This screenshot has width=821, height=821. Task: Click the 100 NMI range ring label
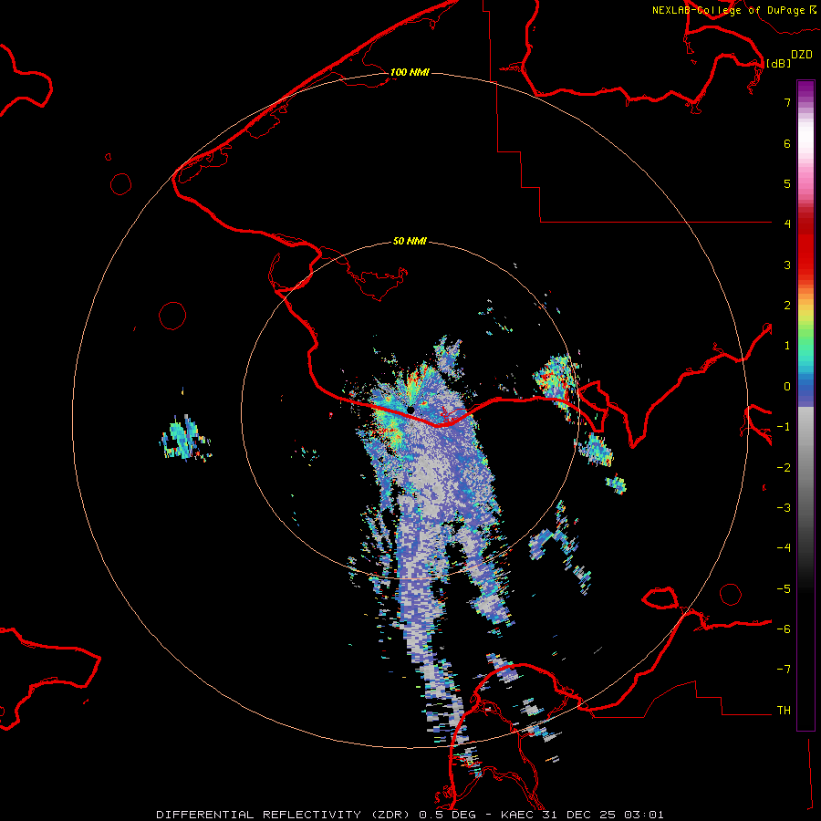pyautogui.click(x=410, y=72)
